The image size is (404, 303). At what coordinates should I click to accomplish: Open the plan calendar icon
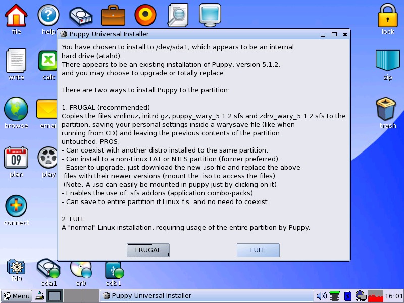click(16, 158)
